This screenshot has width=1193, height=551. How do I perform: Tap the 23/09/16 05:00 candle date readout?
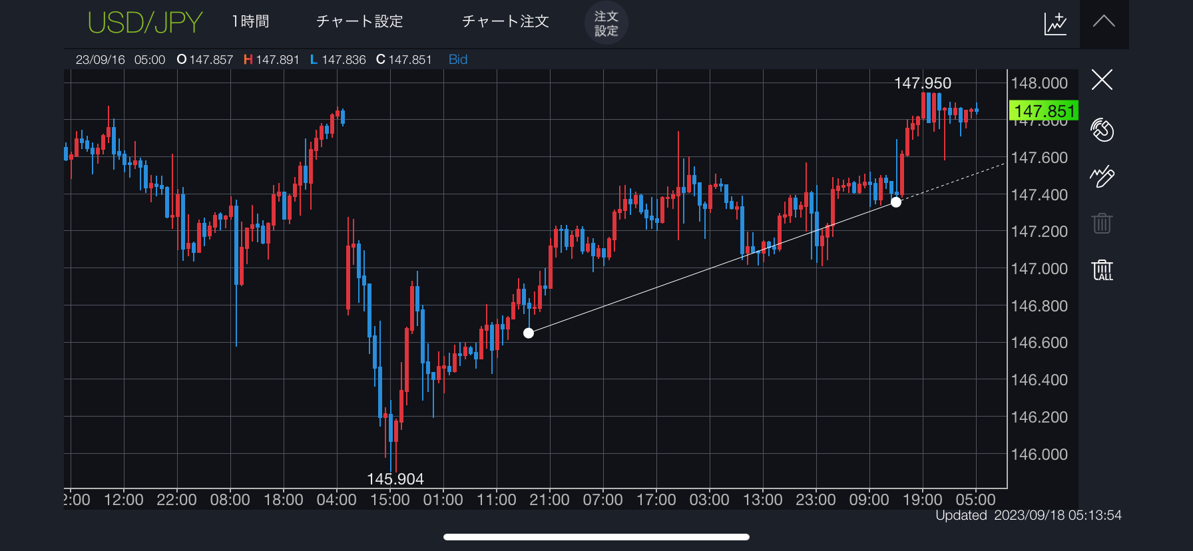point(120,59)
